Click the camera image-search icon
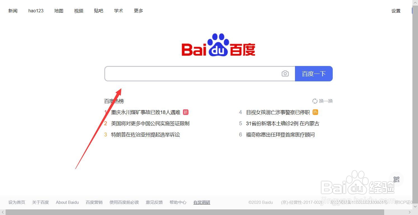418x215 pixels. pyautogui.click(x=285, y=74)
